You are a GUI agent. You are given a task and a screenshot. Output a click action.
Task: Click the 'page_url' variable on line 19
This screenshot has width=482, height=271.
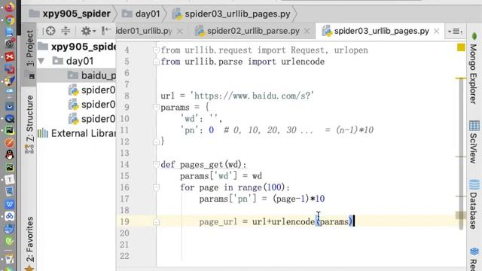click(218, 222)
